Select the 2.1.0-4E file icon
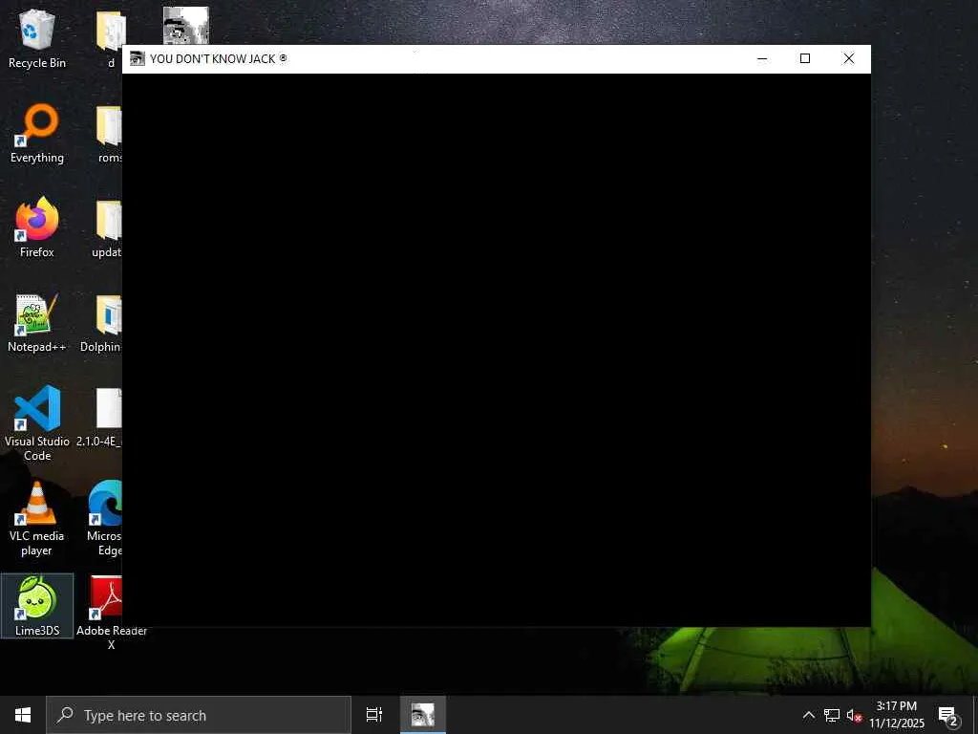 (x=99, y=417)
